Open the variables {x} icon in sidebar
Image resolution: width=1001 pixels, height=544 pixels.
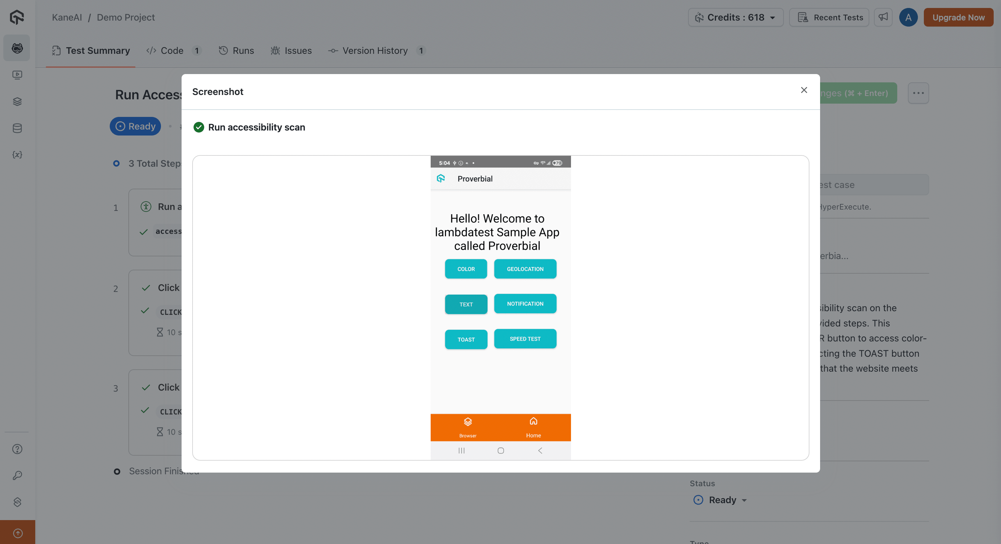coord(17,154)
